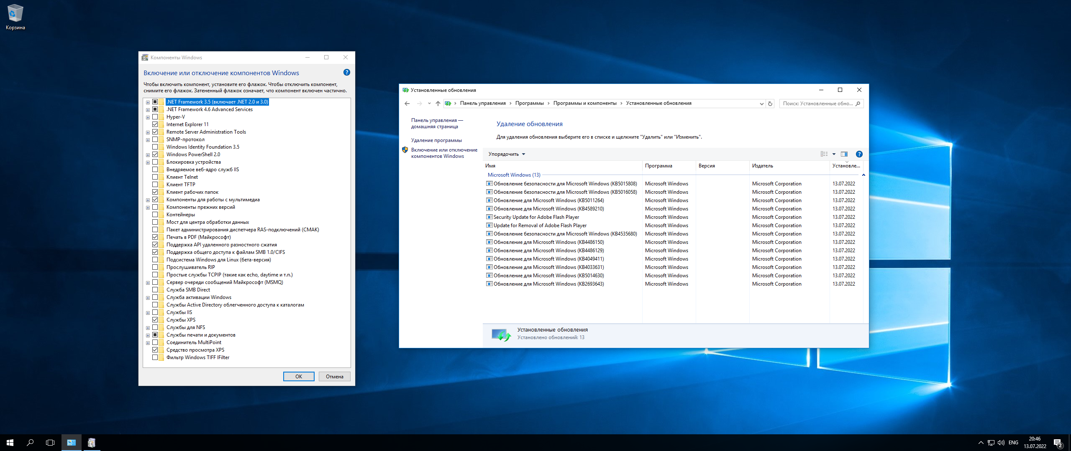Image resolution: width=1071 pixels, height=451 pixels.
Task: Click the back arrow in Installed Updates window
Action: (407, 104)
